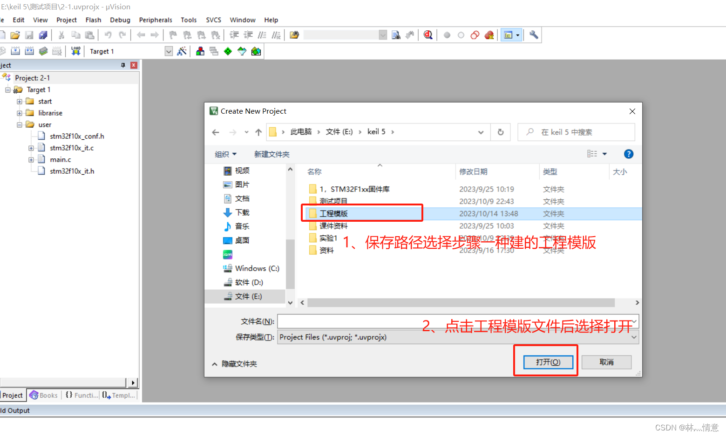Viewport: 726px width, 436px height.
Task: Open the Project menu
Action: [x=67, y=20]
